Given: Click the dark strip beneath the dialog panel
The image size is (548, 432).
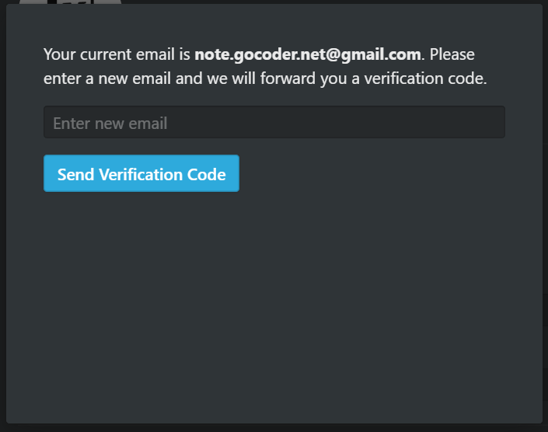Looking at the screenshot, I should (274, 428).
